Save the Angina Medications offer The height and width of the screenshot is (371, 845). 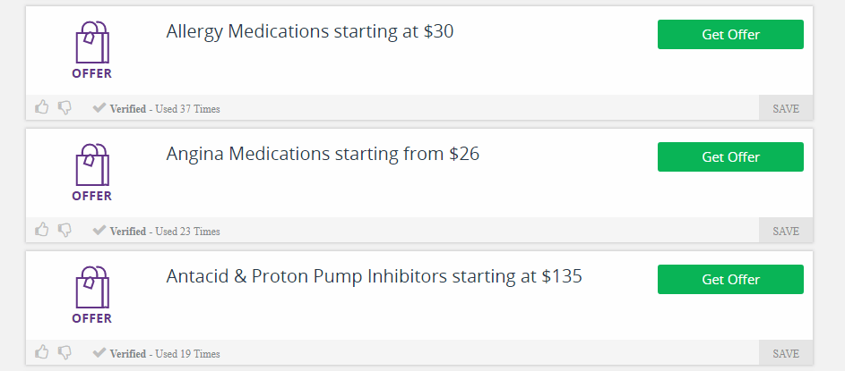click(x=786, y=231)
